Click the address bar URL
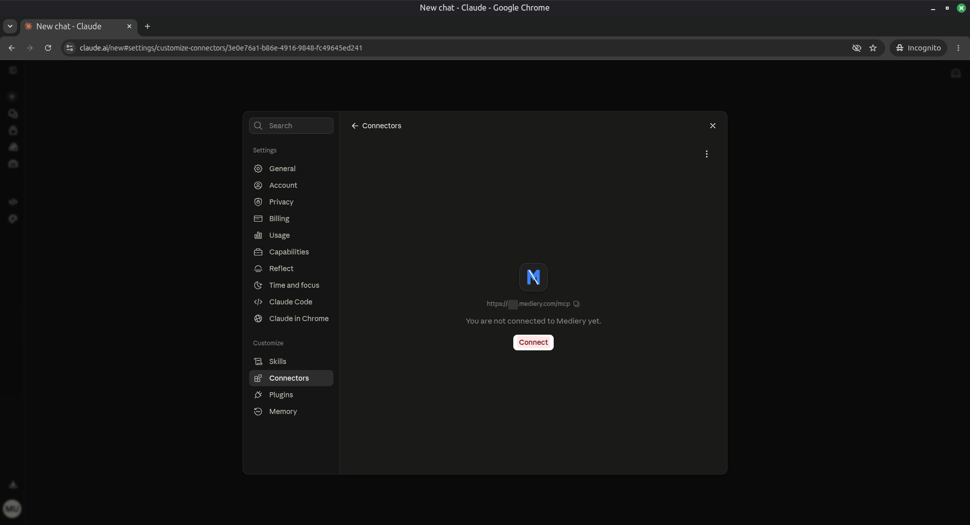Screen dimensions: 970x525 coord(221,48)
